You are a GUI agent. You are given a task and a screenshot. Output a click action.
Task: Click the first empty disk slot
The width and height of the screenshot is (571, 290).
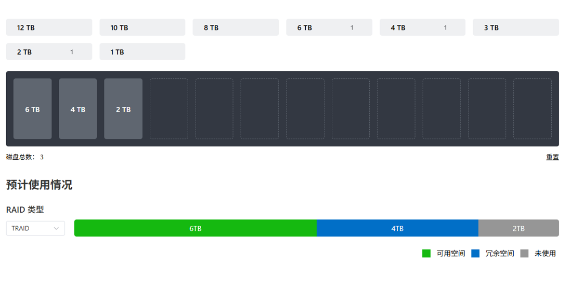click(x=169, y=109)
